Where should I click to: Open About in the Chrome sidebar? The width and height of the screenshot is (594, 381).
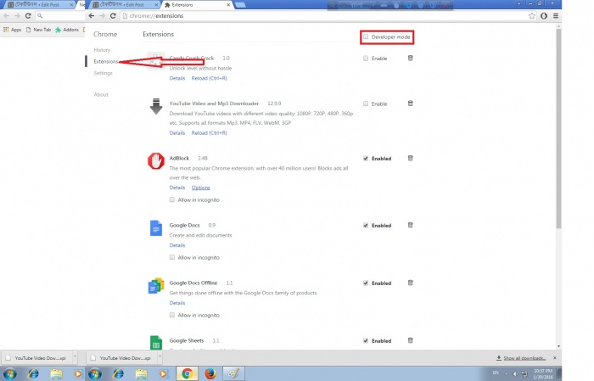[101, 94]
